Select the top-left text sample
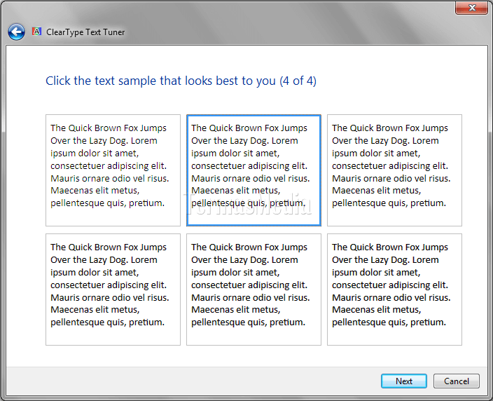This screenshot has height=401, width=493. (x=113, y=170)
